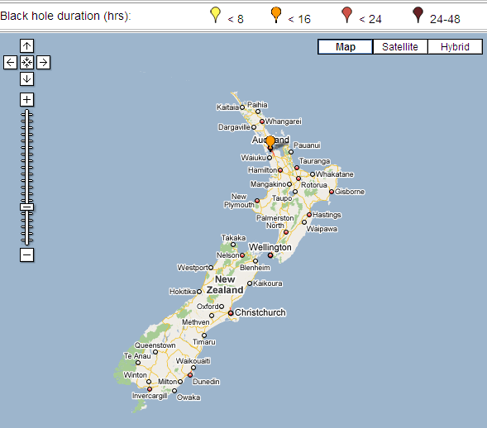Screen dimensions: 487x428
Task: Click the Palmerston North city marker
Action: coord(286,232)
